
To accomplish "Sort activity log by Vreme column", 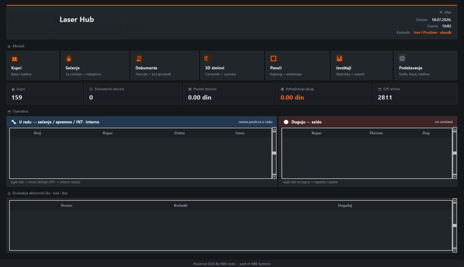I will point(67,205).
